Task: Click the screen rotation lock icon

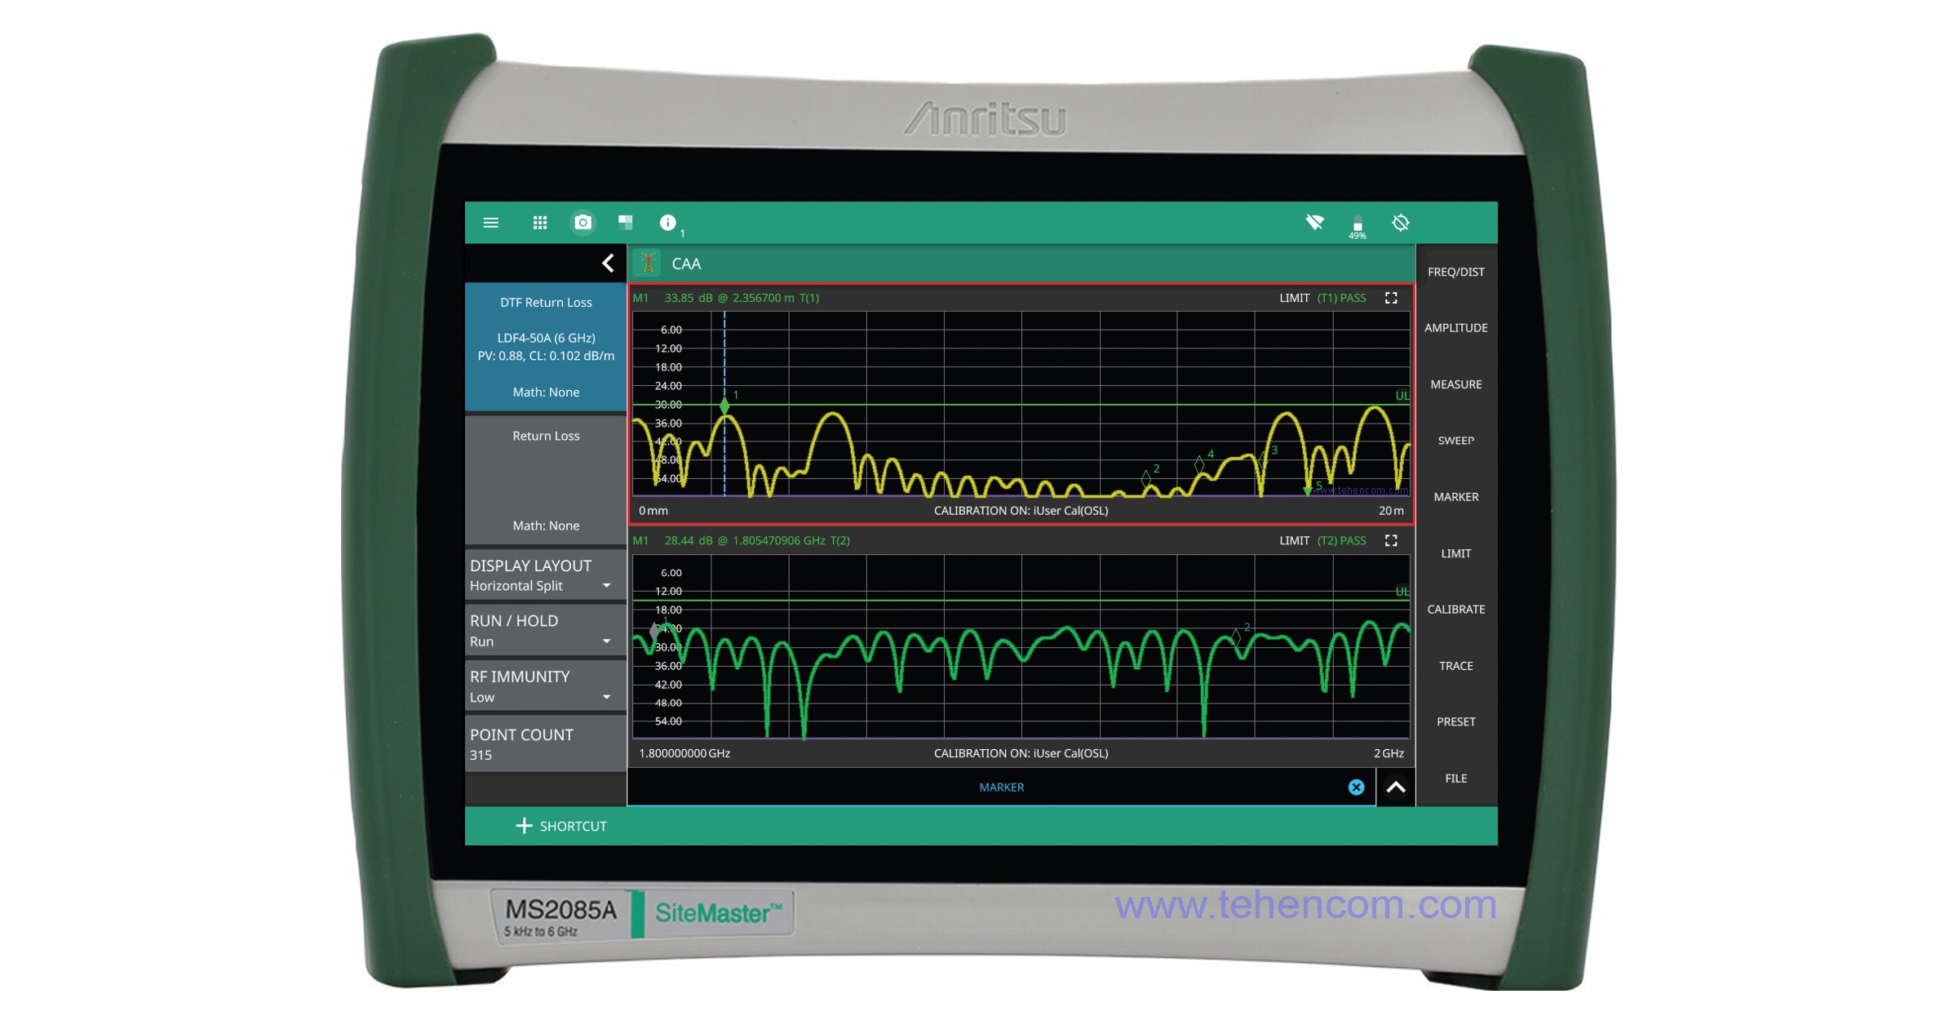Action: (x=1401, y=223)
